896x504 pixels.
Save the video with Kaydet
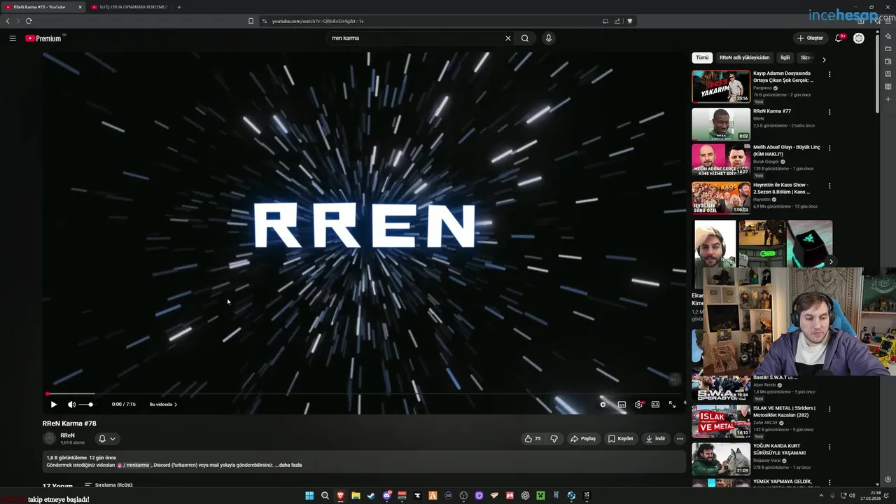pyautogui.click(x=620, y=438)
